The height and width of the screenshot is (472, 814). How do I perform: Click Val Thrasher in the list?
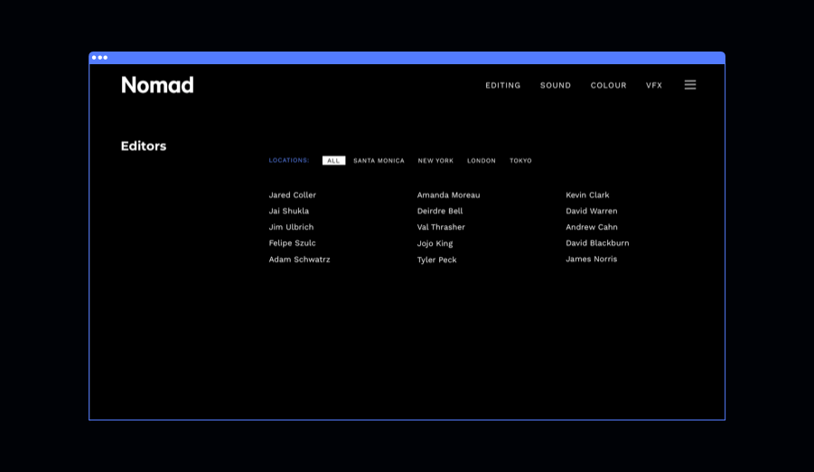(441, 227)
